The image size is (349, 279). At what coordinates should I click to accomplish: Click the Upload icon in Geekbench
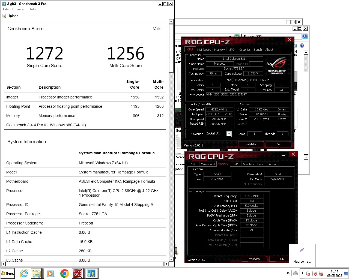click(x=4, y=16)
